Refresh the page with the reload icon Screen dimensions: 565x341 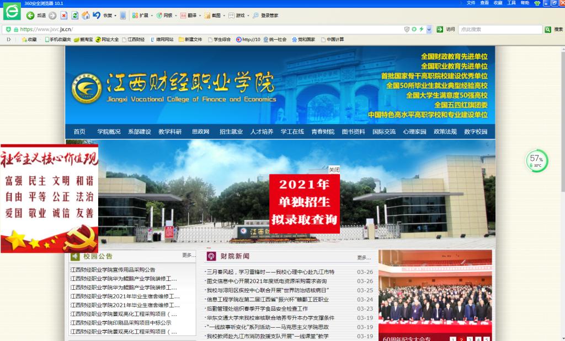coord(75,15)
